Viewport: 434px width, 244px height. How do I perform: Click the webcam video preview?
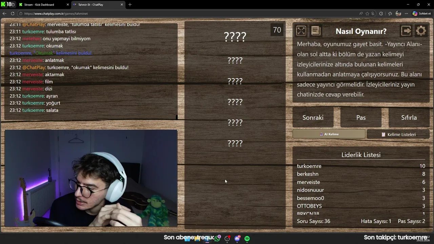91,178
